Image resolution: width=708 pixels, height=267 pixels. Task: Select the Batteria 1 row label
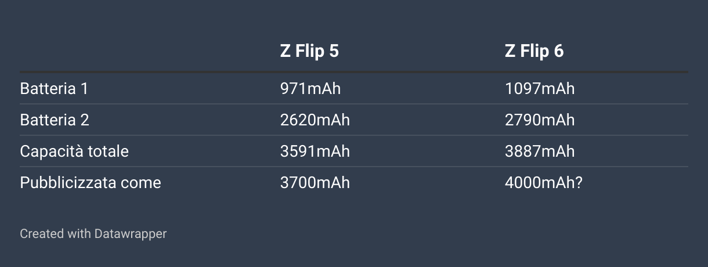tap(54, 89)
